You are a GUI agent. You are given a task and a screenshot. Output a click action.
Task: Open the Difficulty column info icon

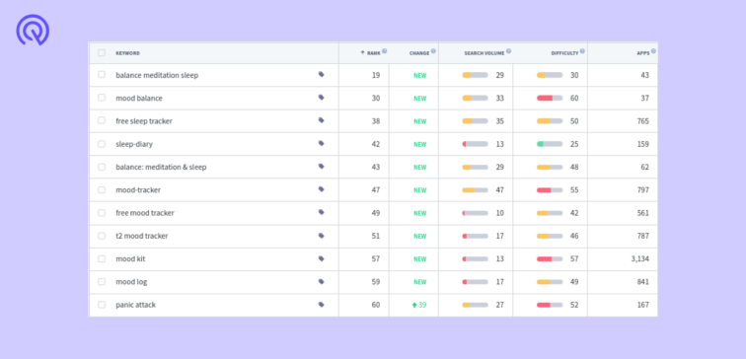582,51
